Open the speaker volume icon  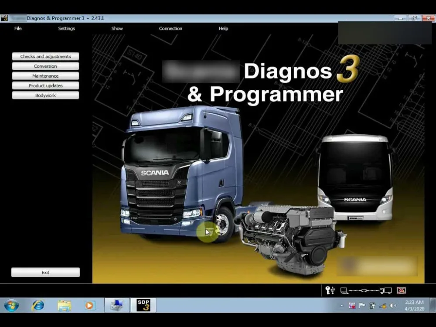[x=393, y=306]
